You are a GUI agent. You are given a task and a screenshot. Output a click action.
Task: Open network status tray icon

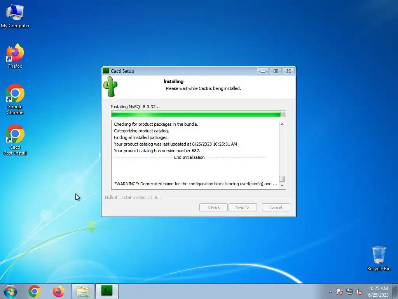pos(349,292)
